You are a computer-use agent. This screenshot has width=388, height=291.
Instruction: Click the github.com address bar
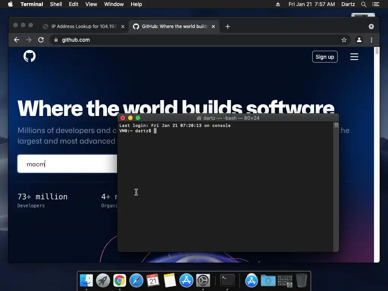pos(200,40)
